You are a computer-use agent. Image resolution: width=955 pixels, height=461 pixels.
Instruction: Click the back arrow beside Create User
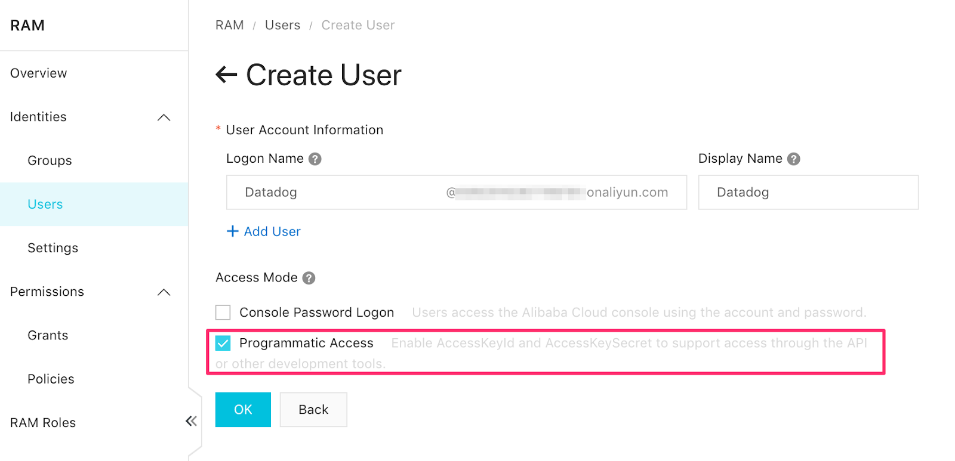[226, 75]
